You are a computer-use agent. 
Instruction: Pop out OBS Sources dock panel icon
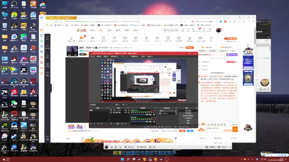click(x=129, y=108)
